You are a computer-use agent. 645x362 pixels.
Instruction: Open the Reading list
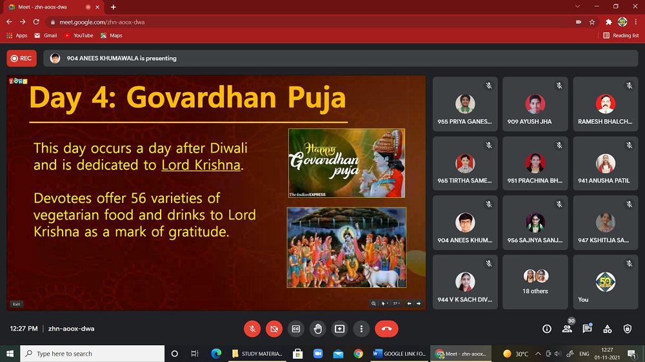pos(621,35)
